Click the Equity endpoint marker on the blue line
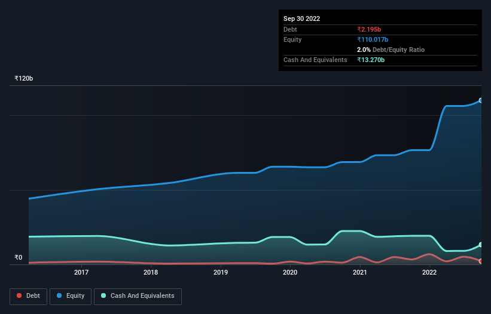The height and width of the screenshot is (314, 491). point(481,100)
